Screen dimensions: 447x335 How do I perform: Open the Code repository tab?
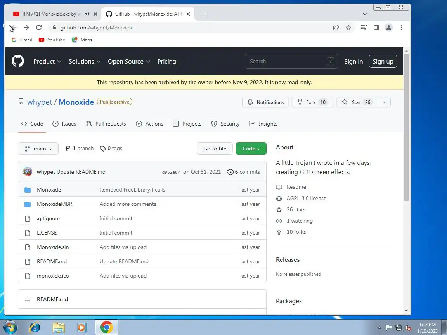click(x=32, y=124)
